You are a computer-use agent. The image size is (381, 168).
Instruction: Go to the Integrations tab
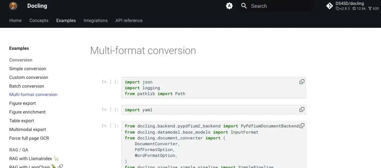pos(96,20)
